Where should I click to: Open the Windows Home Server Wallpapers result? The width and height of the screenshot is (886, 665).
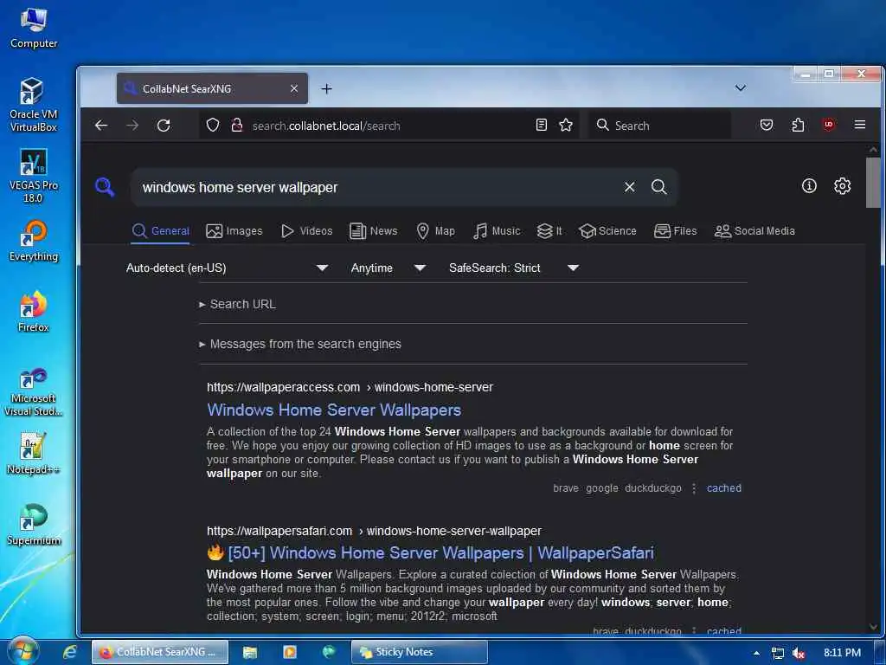click(x=334, y=410)
